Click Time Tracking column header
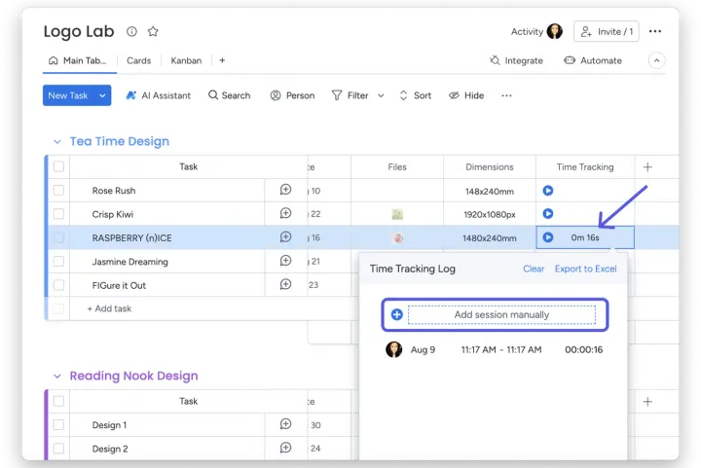Viewport: 701px width, 468px height. [x=585, y=167]
